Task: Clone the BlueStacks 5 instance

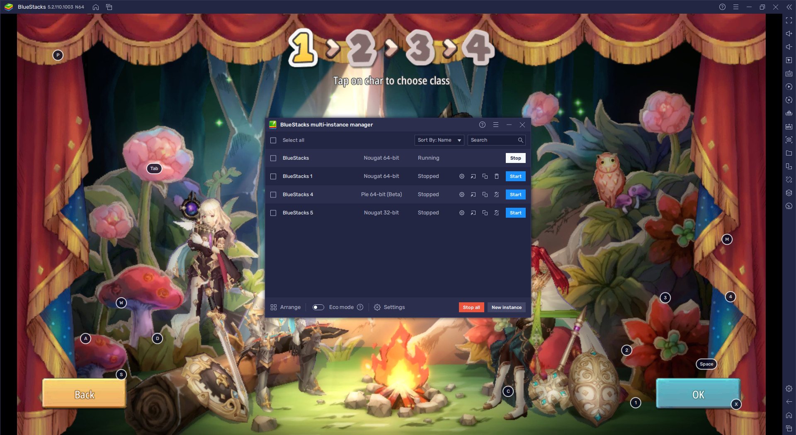Action: tap(485, 213)
